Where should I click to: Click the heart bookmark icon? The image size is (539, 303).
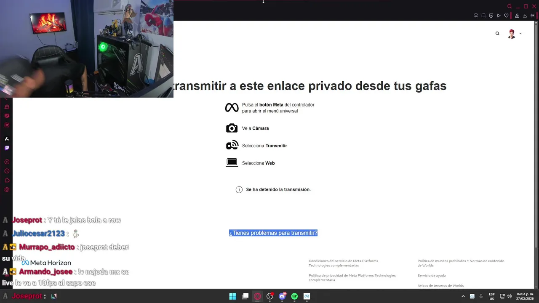click(506, 16)
